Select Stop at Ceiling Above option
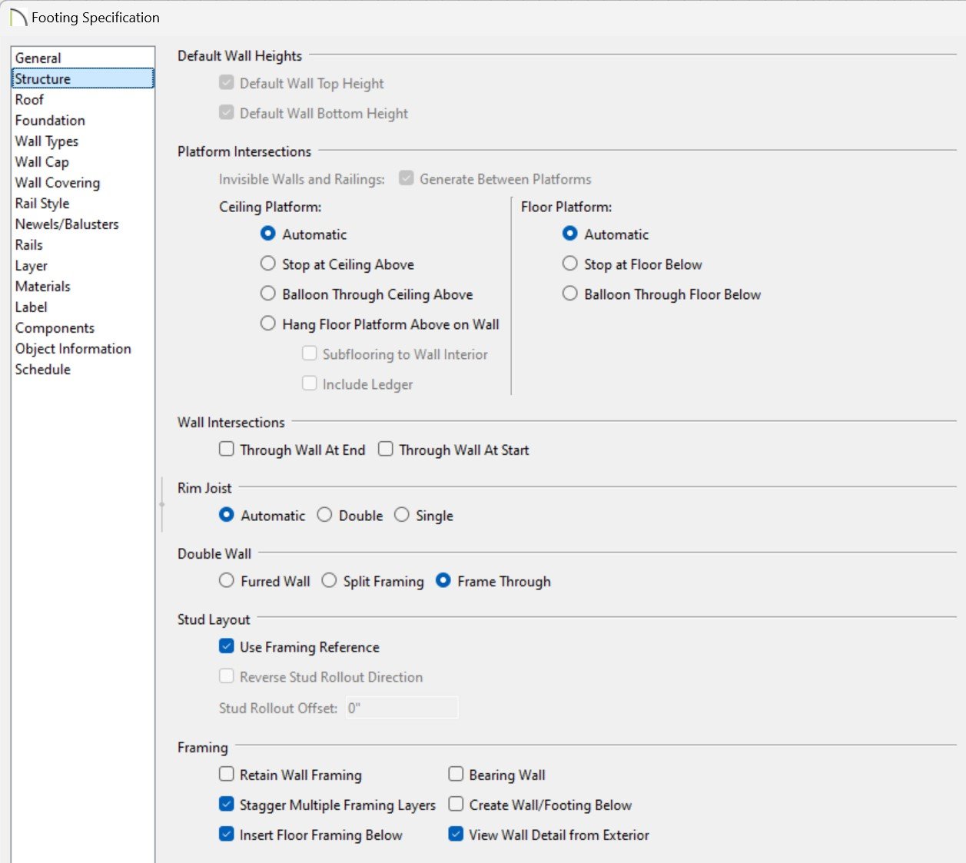 tap(268, 264)
